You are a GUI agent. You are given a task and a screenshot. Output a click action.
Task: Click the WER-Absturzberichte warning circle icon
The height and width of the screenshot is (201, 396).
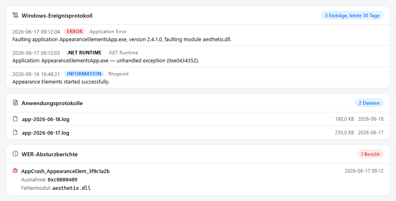coord(15,154)
